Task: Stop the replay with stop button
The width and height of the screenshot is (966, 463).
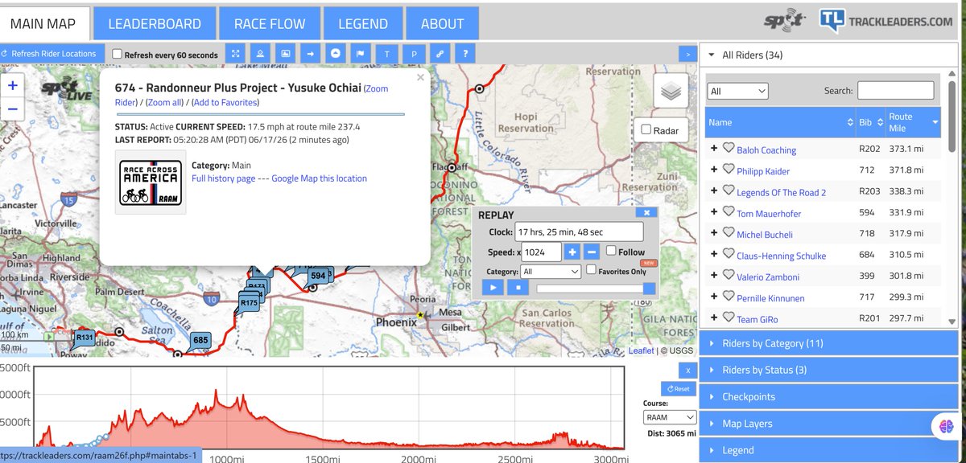Action: (517, 288)
